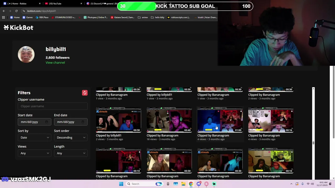Viewport: 335px width, 188px height.
Task: Open Discord from the taskbar
Action: click(x=199, y=184)
